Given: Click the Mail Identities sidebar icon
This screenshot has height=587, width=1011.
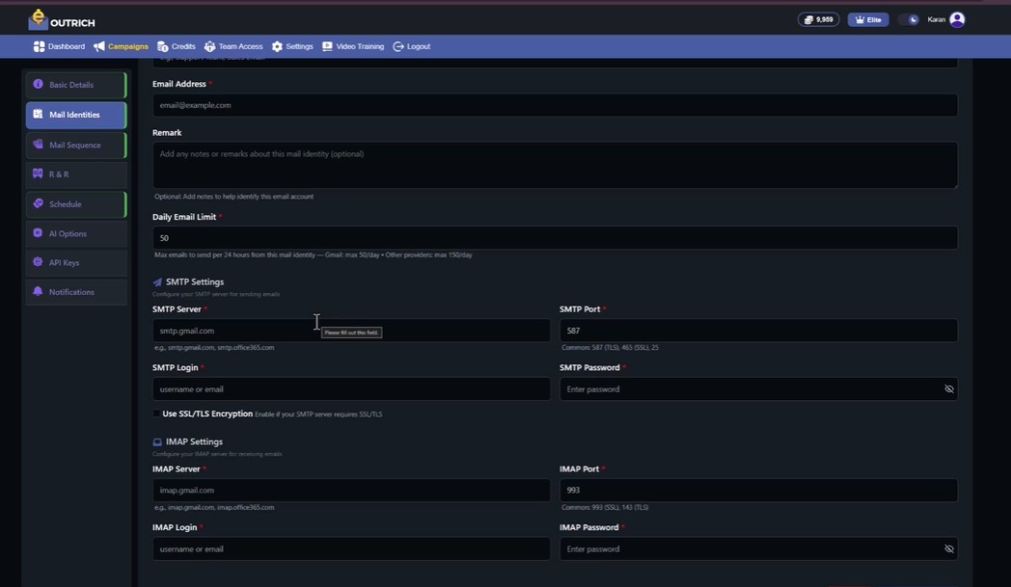Looking at the screenshot, I should coord(38,114).
